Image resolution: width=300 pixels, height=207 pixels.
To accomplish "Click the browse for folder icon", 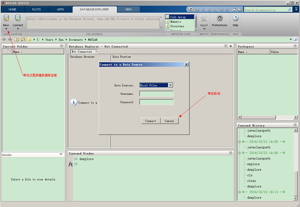I will (23, 39).
